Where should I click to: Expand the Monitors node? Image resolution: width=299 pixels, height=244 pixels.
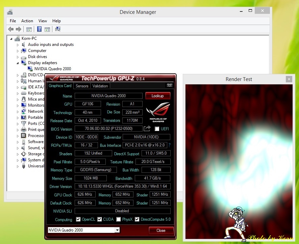click(18, 106)
